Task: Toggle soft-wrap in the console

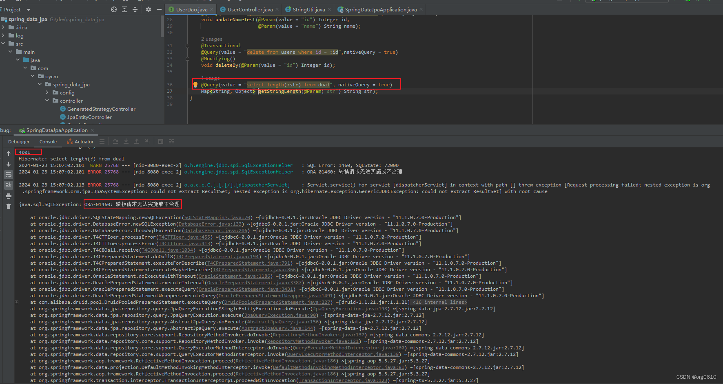Action: tap(9, 175)
